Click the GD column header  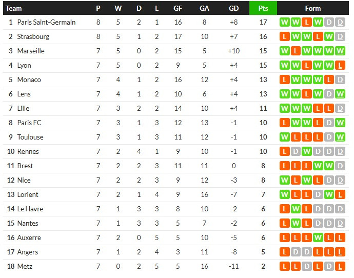[233, 8]
